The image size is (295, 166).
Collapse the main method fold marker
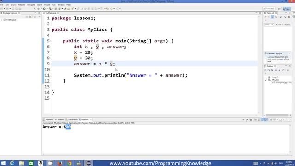coord(51,41)
